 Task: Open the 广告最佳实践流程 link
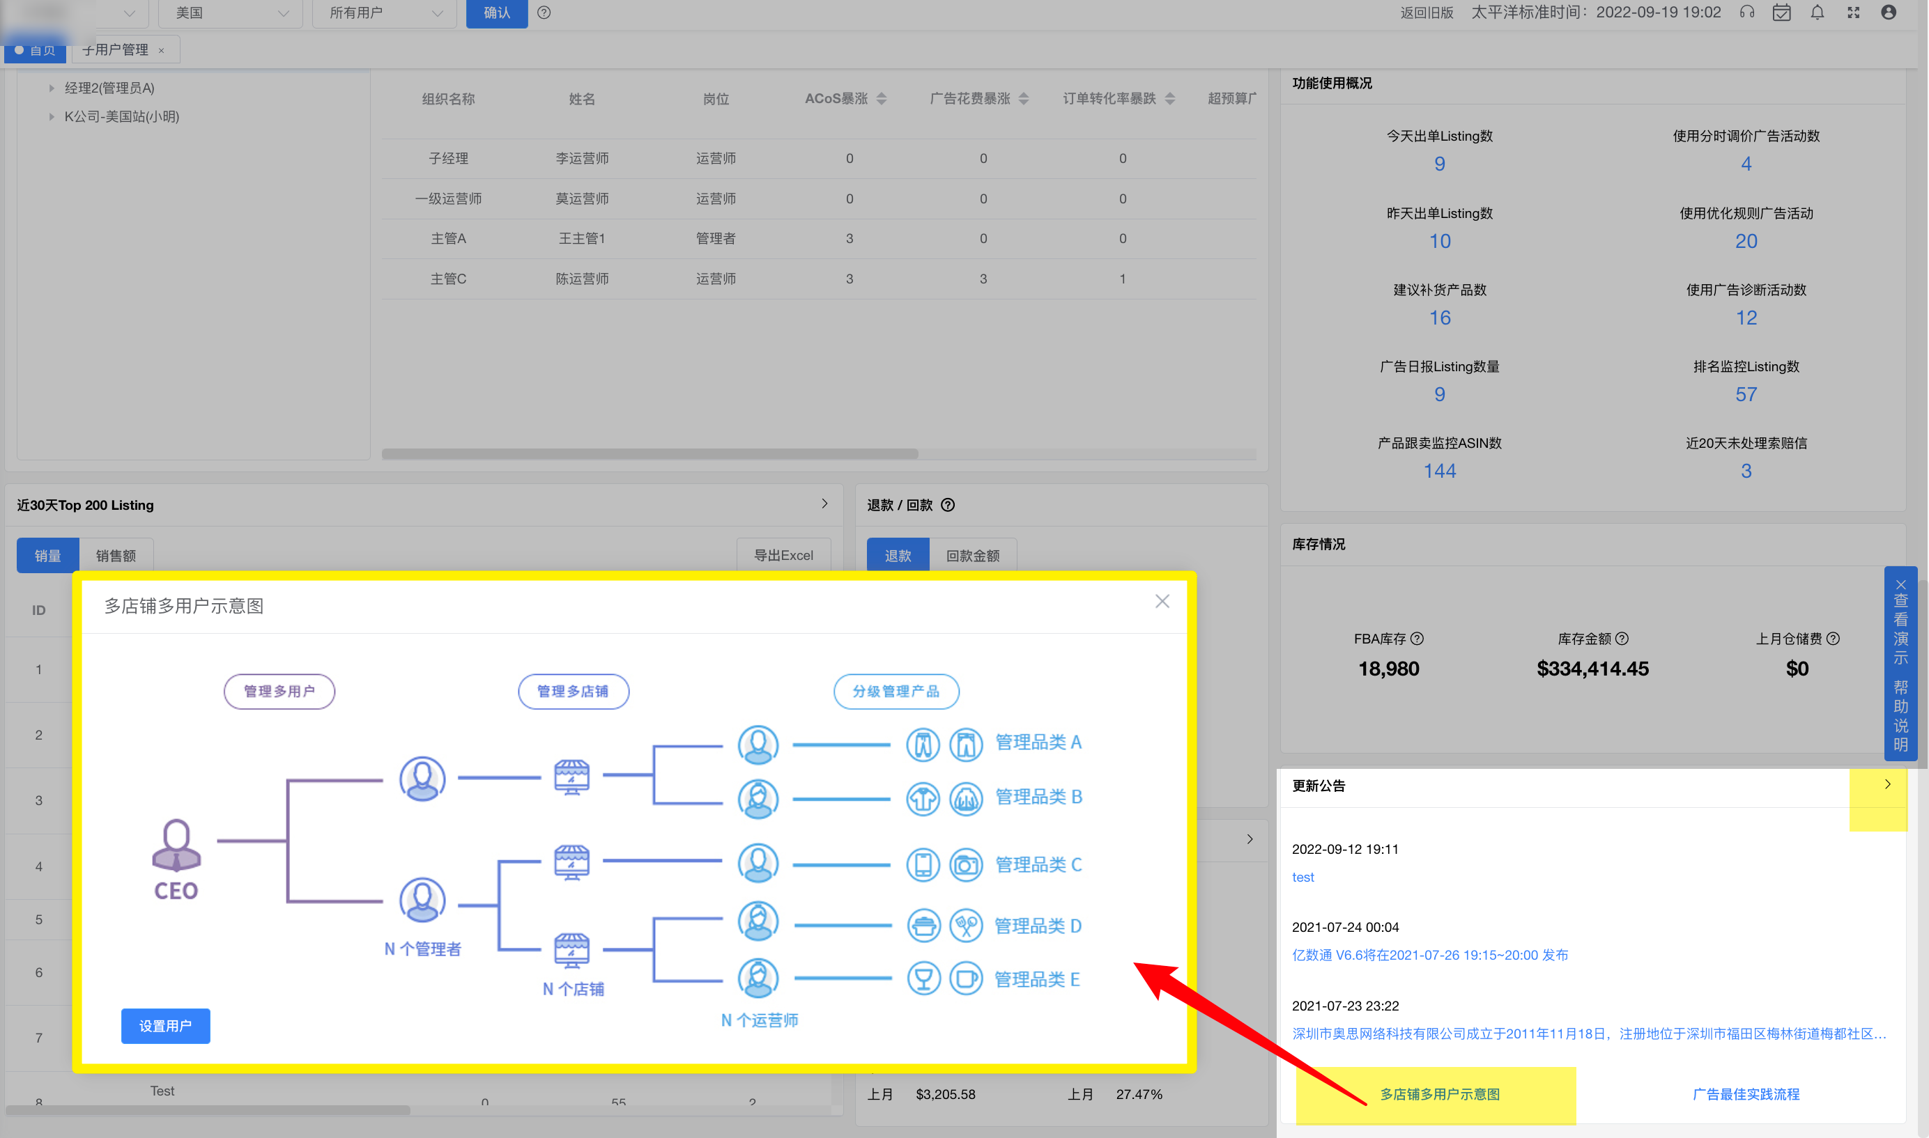pyautogui.click(x=1746, y=1094)
